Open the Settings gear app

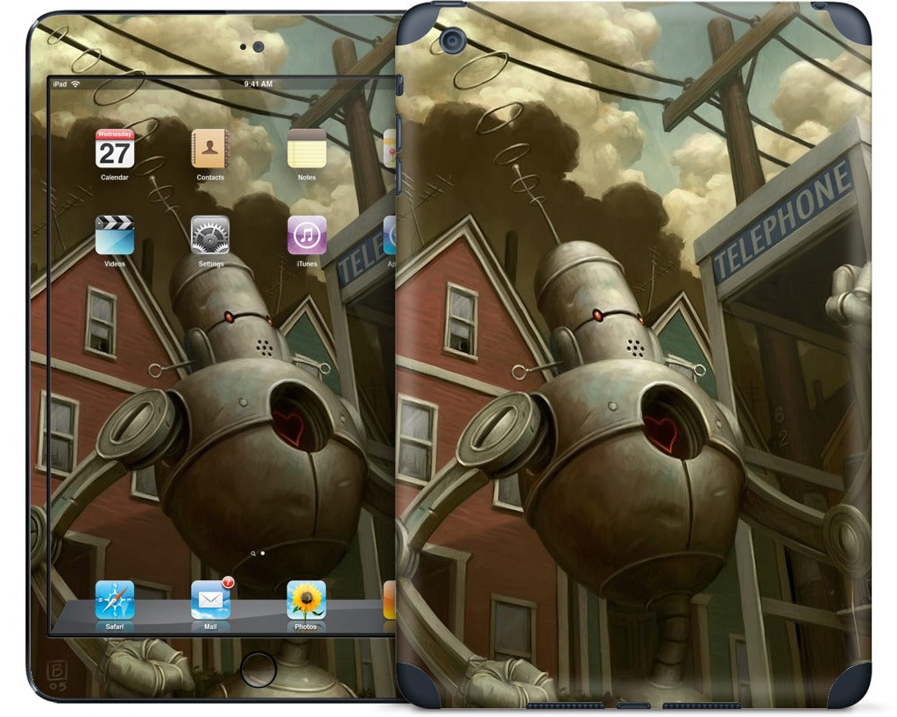(210, 235)
